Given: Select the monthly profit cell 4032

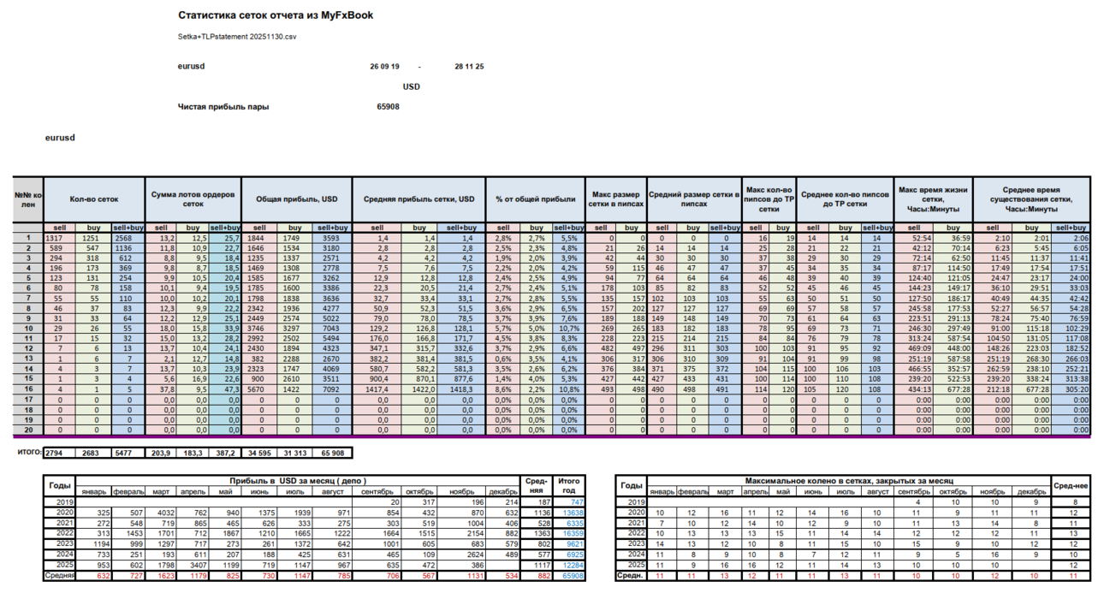Looking at the screenshot, I should tap(162, 512).
